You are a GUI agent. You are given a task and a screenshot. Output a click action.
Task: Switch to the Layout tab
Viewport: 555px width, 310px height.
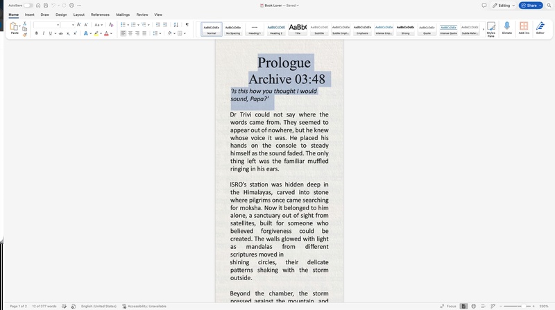[x=79, y=15]
